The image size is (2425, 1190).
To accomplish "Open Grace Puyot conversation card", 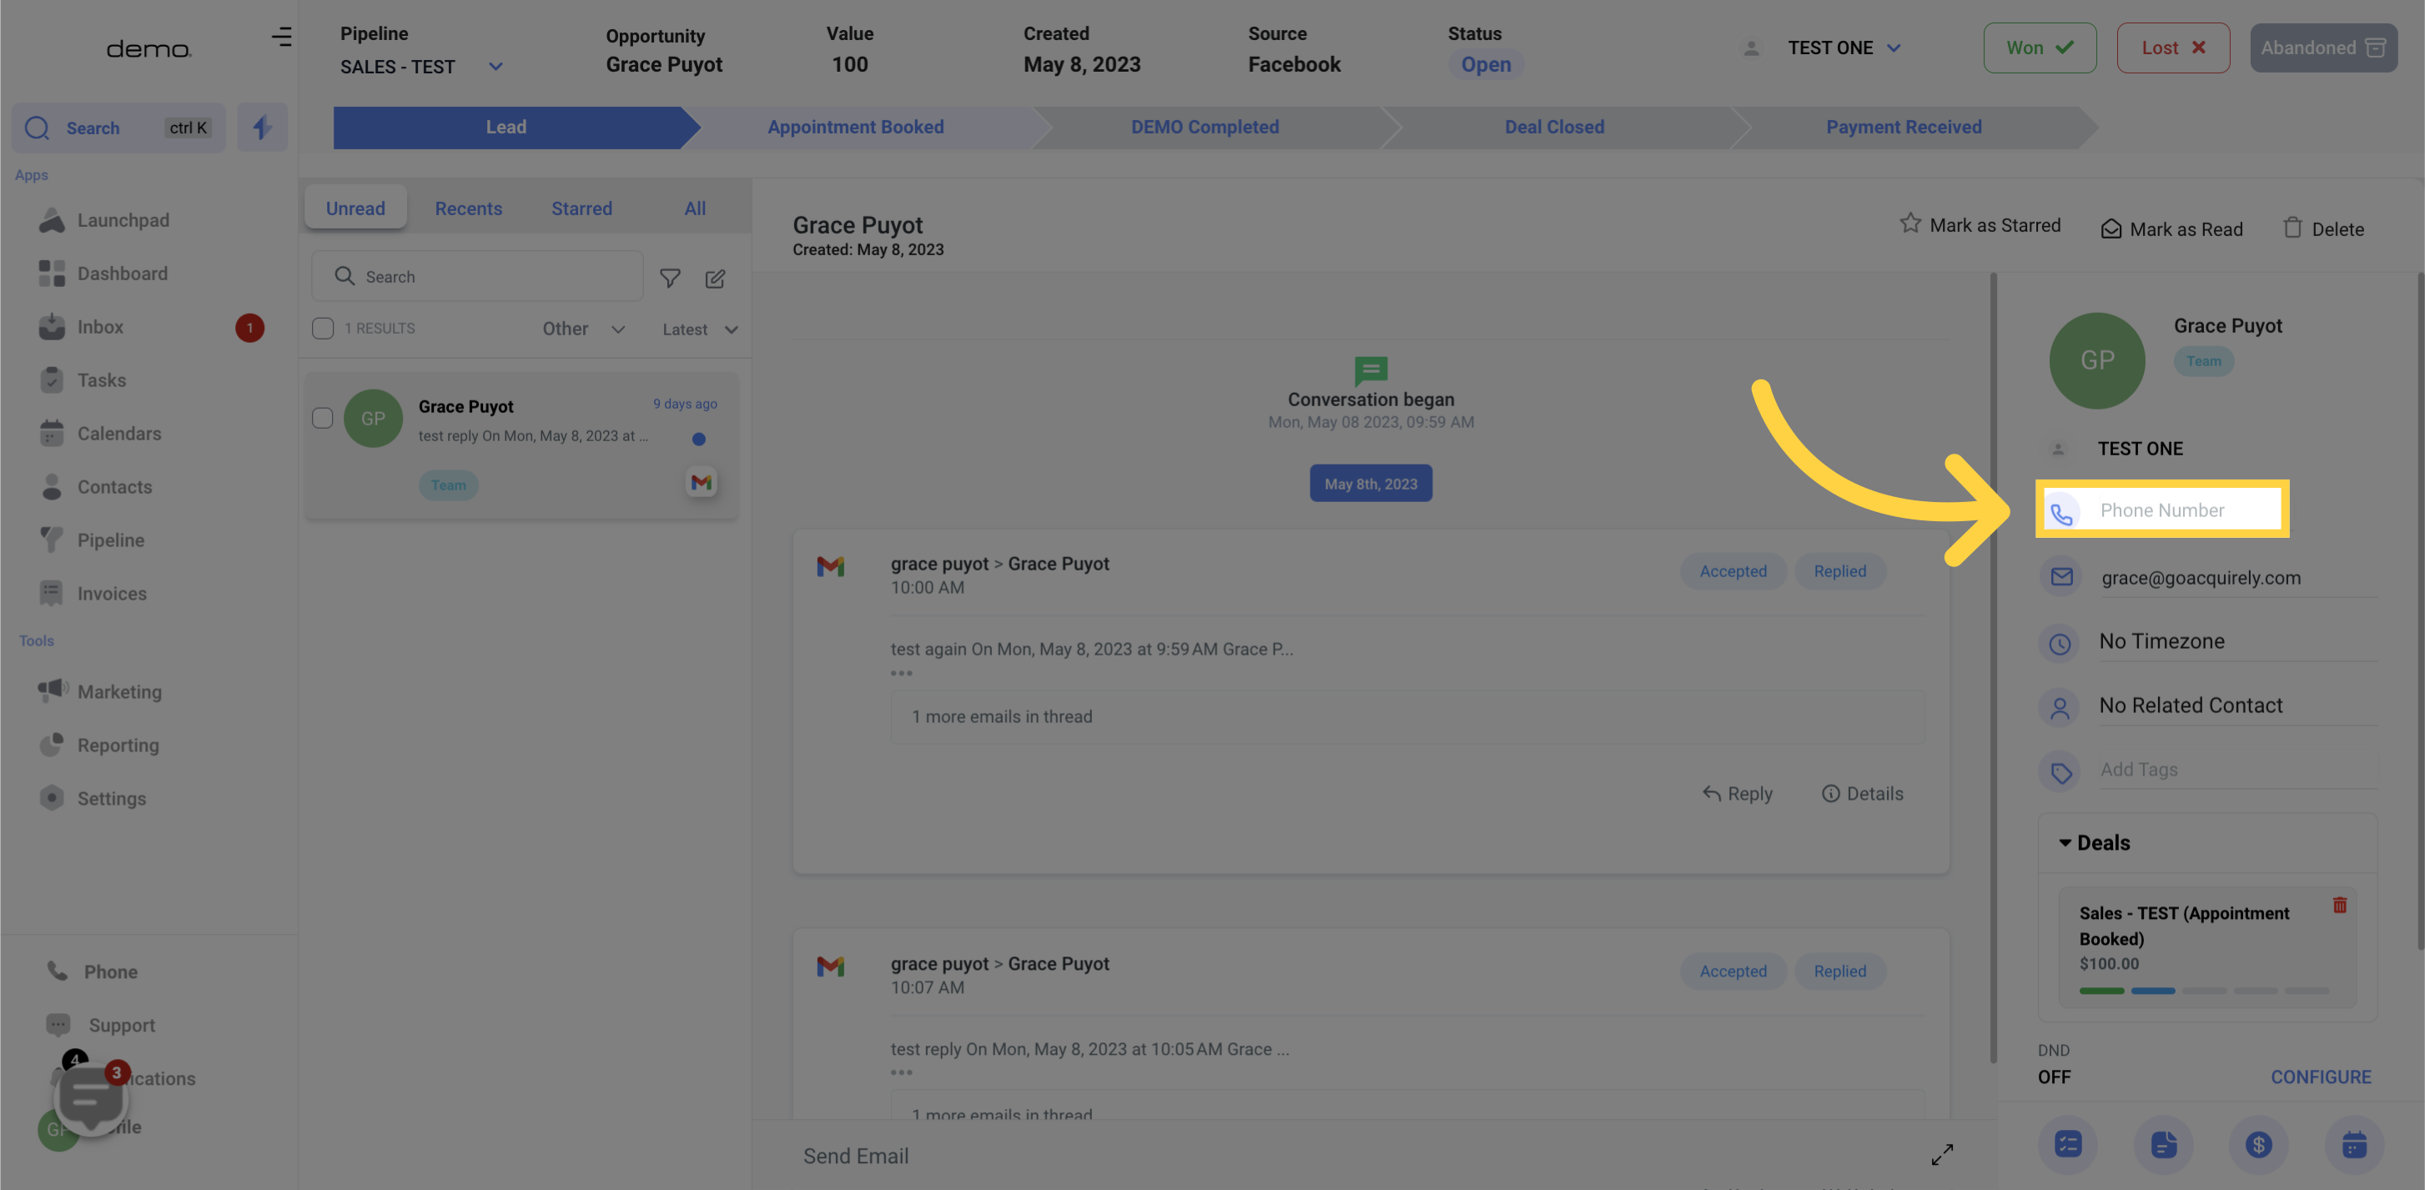I will (x=521, y=444).
